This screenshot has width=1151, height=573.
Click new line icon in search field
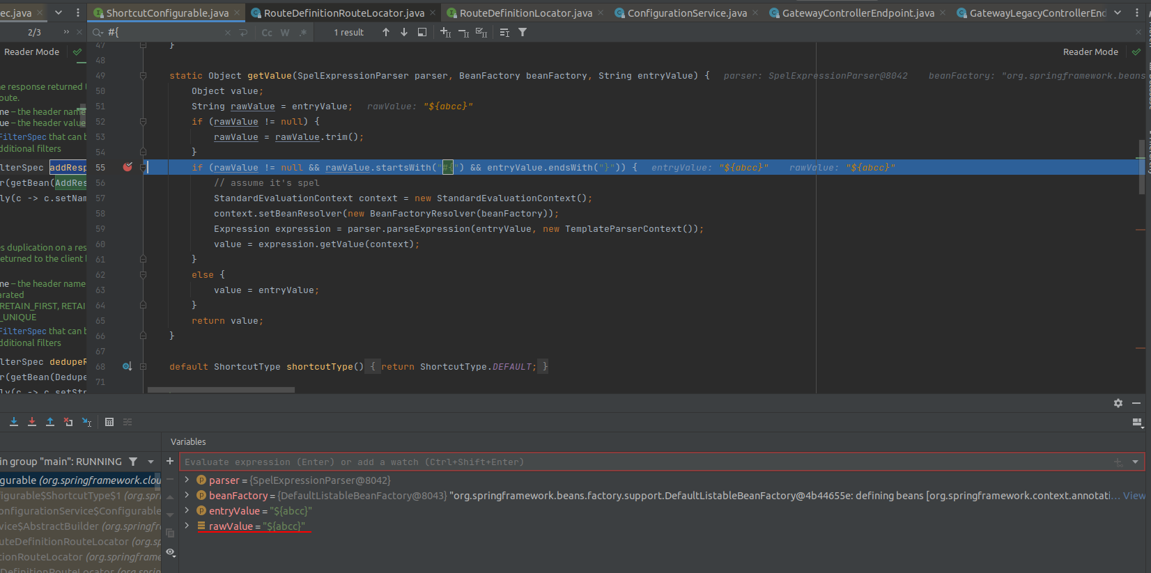tap(243, 33)
